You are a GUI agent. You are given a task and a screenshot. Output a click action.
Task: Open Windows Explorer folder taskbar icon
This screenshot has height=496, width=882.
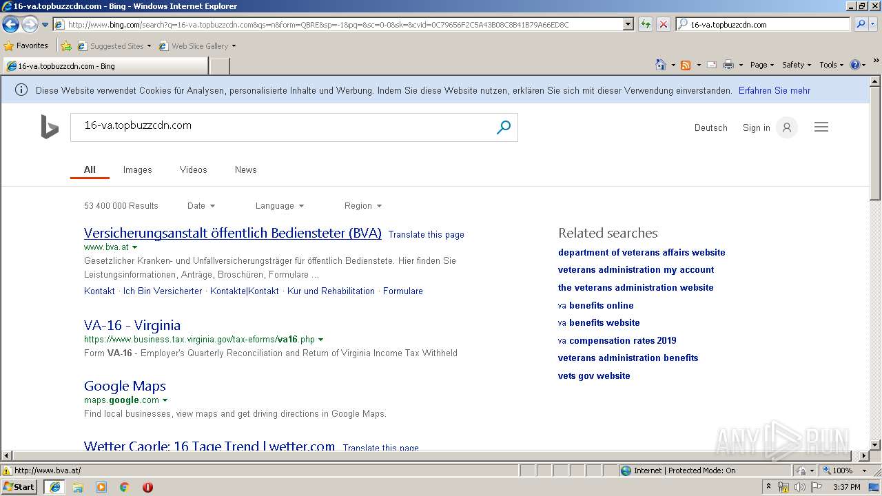pos(78,487)
